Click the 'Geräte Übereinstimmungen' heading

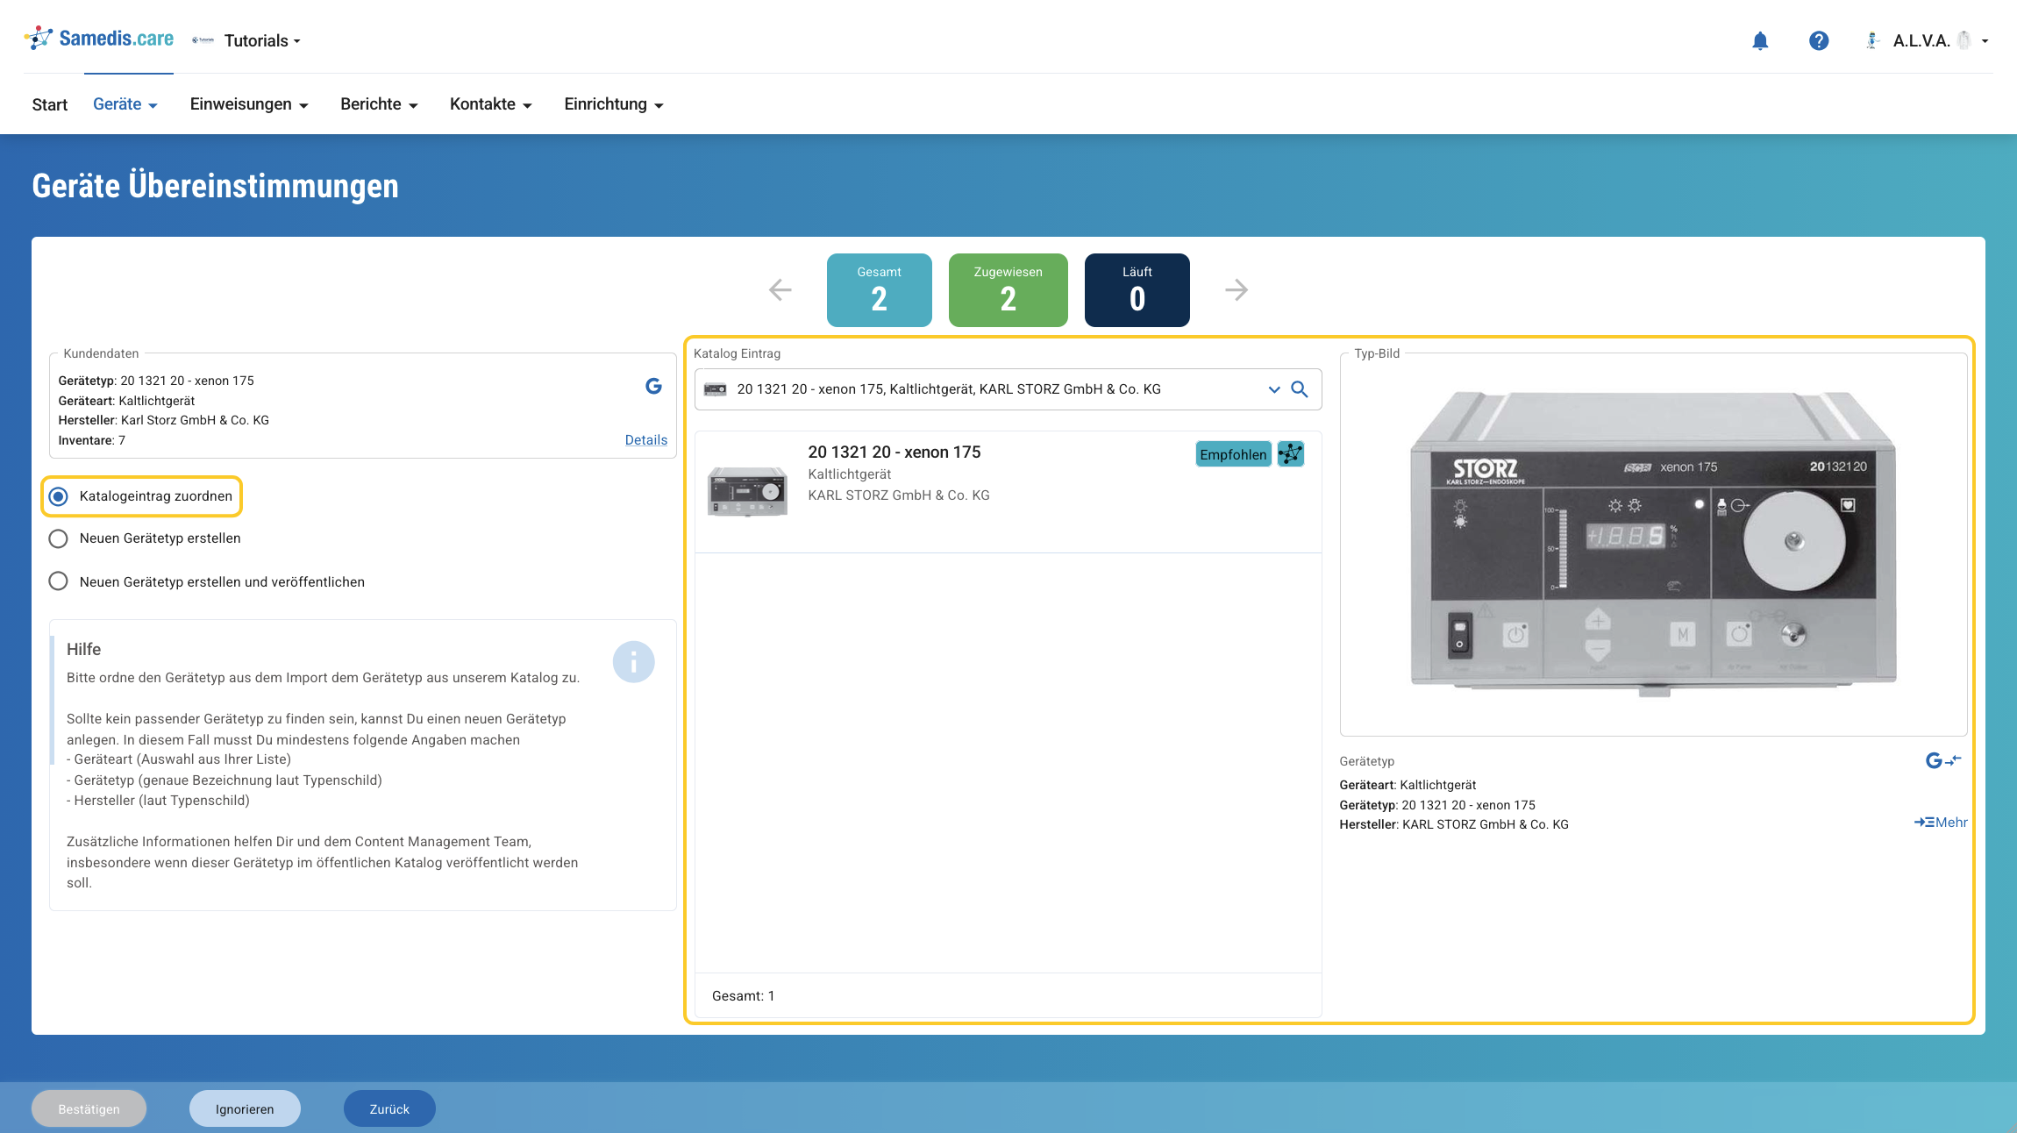click(x=216, y=186)
